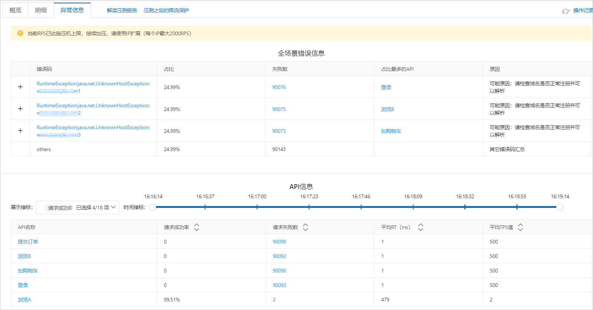
Task: Open the 加购物车 API in the error table
Action: [x=391, y=131]
